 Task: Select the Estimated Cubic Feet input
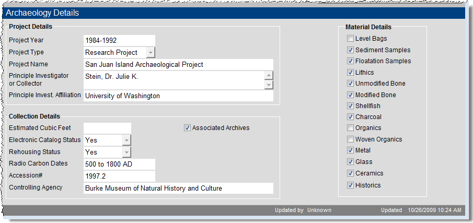coord(107,128)
